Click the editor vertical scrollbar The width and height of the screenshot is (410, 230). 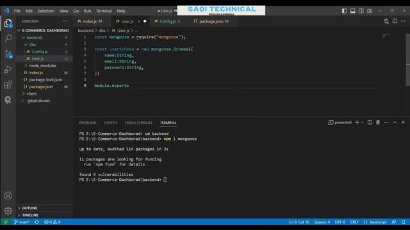[x=407, y=59]
